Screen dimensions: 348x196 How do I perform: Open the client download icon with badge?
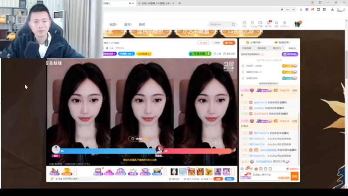(x=268, y=24)
